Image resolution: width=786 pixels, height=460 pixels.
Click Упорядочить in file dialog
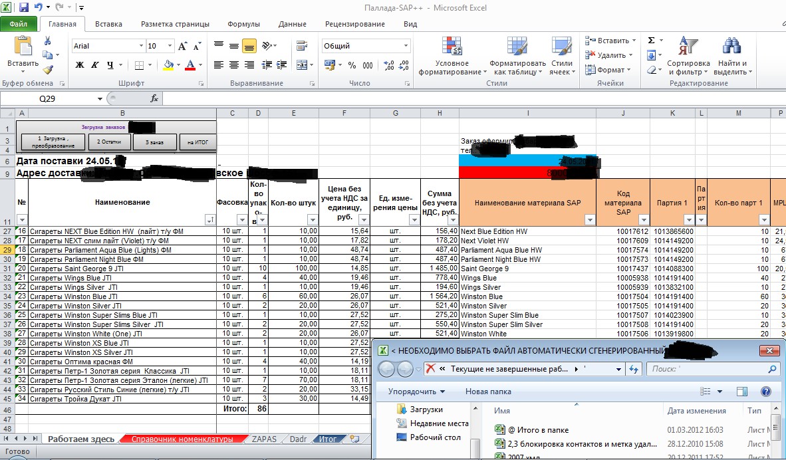(x=416, y=392)
